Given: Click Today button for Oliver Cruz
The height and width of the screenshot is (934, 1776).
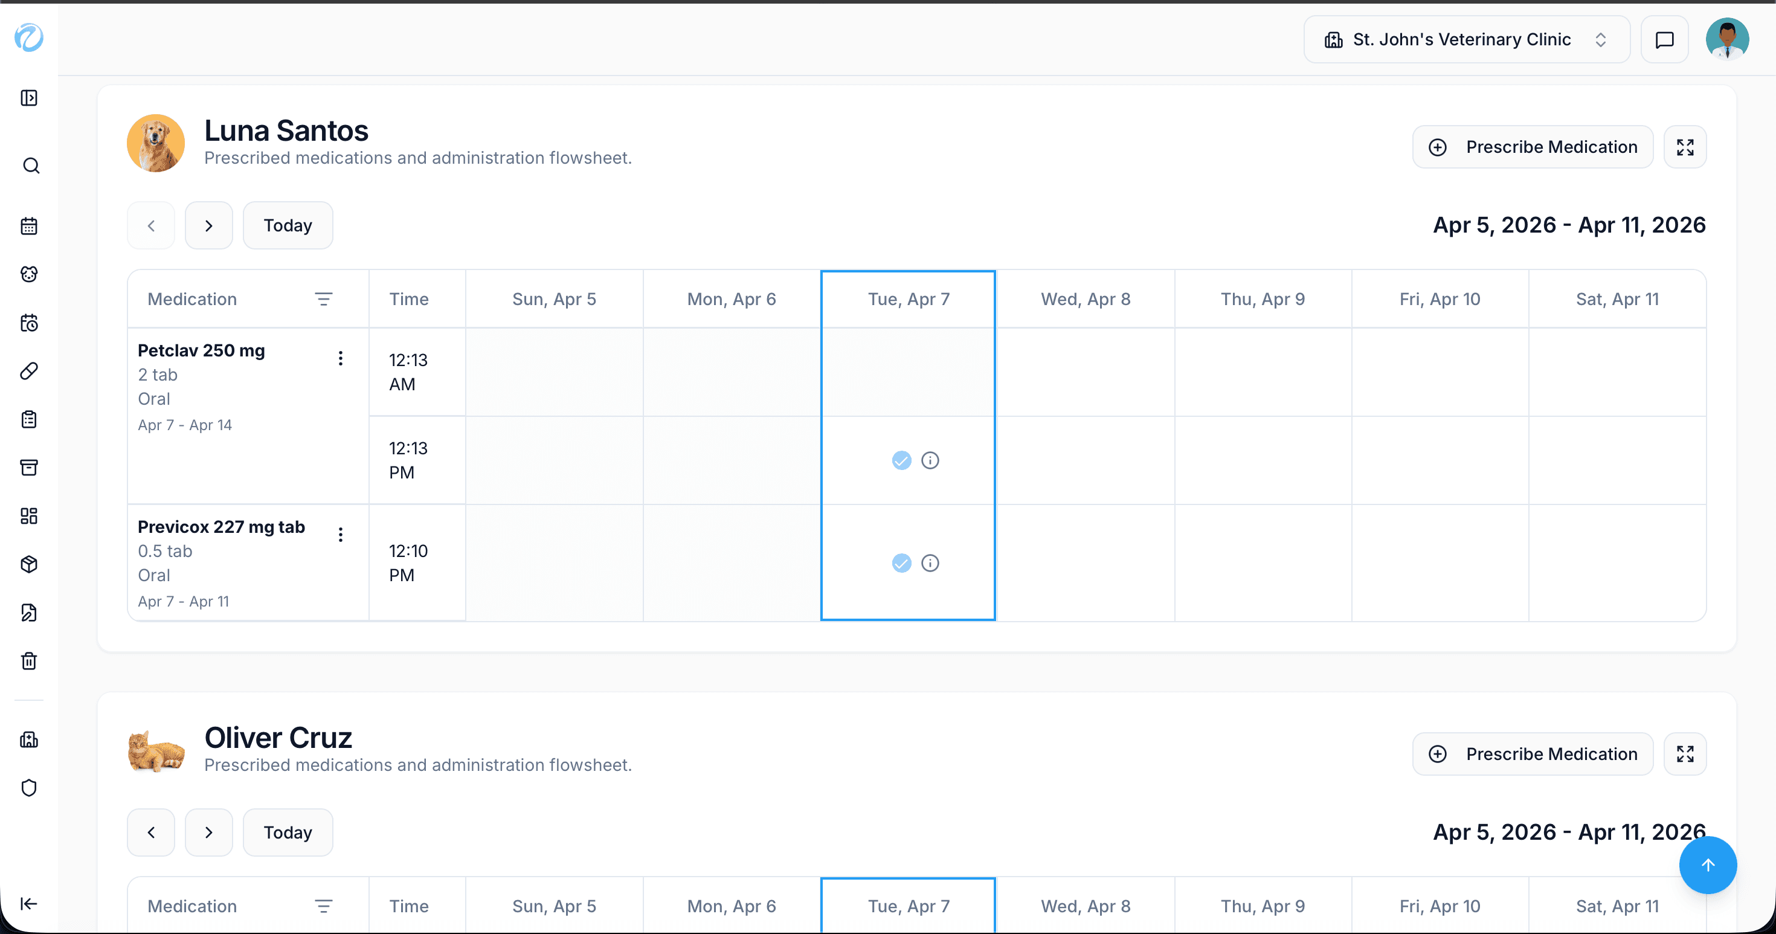Looking at the screenshot, I should pos(288,832).
